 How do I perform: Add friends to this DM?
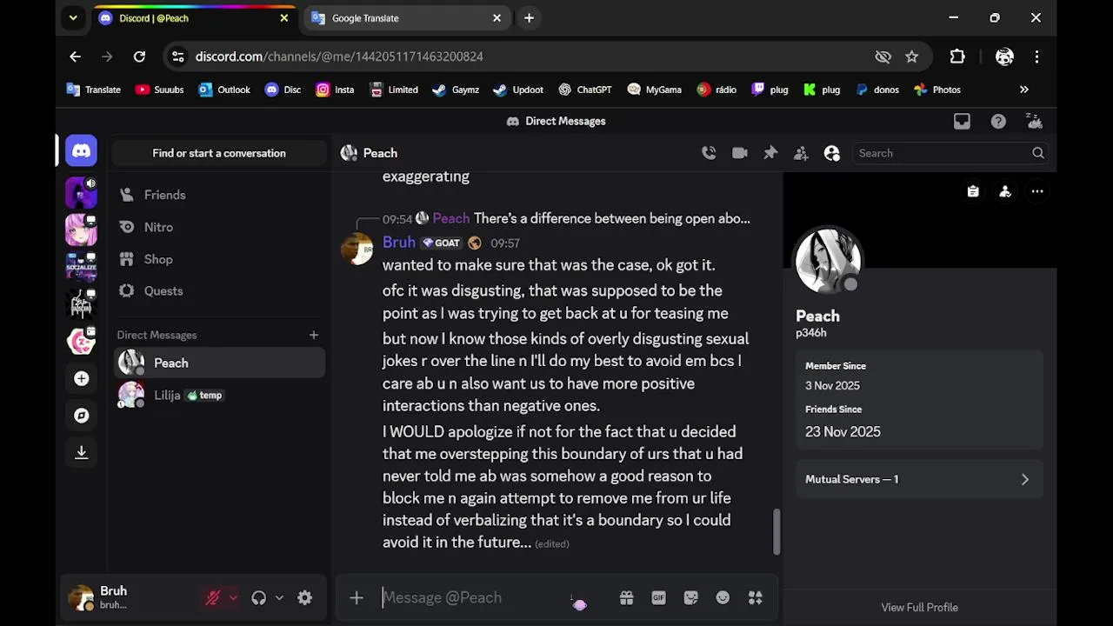801,153
